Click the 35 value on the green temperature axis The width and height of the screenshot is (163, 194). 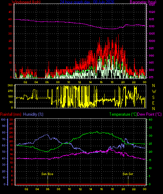point(150,128)
